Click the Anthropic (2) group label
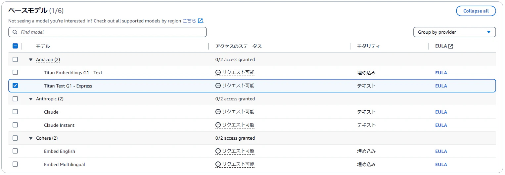The width and height of the screenshot is (505, 175). (50, 99)
